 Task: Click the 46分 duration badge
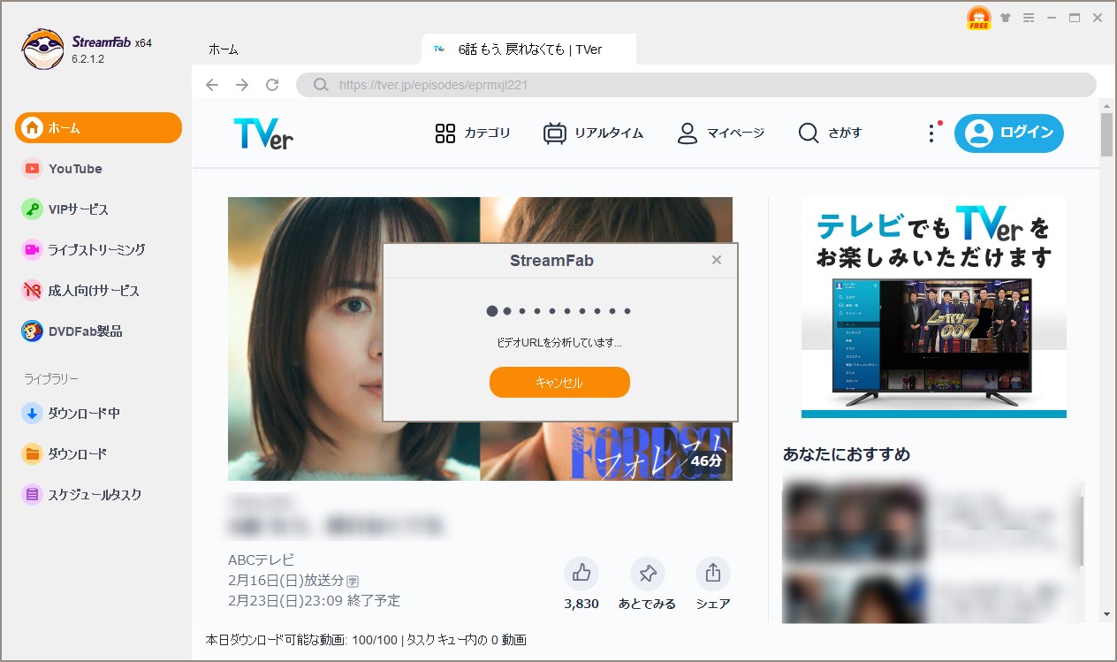(706, 460)
